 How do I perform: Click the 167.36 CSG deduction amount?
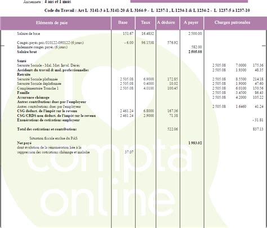(x=172, y=111)
